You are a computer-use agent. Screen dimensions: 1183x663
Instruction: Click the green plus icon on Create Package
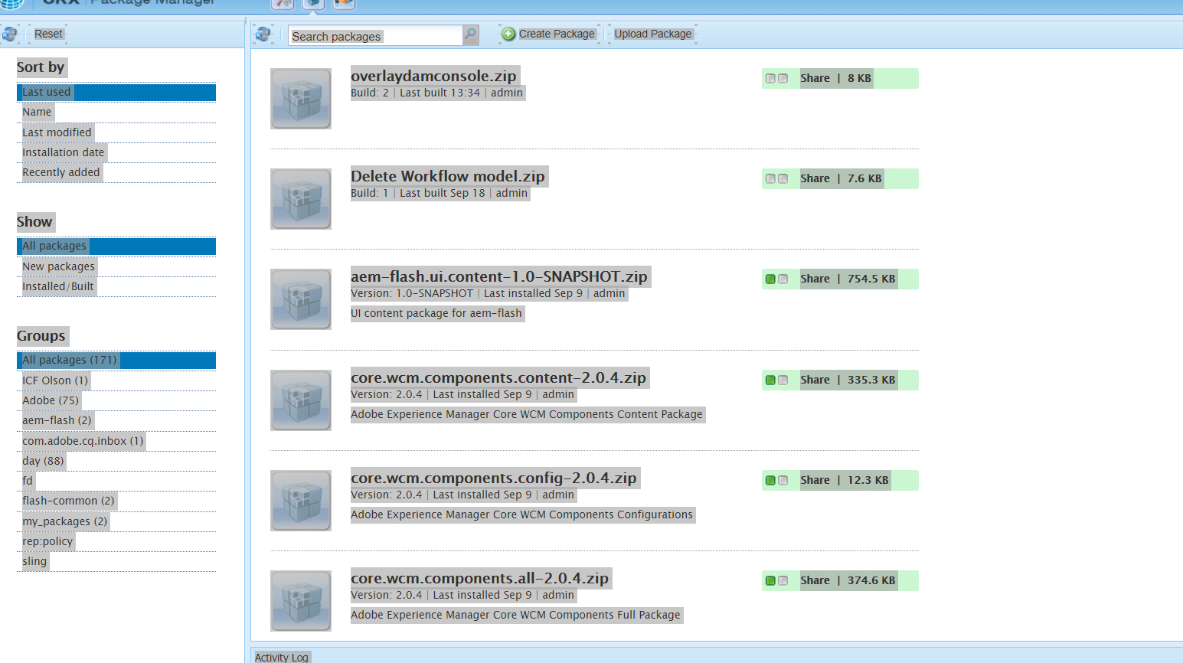[506, 34]
